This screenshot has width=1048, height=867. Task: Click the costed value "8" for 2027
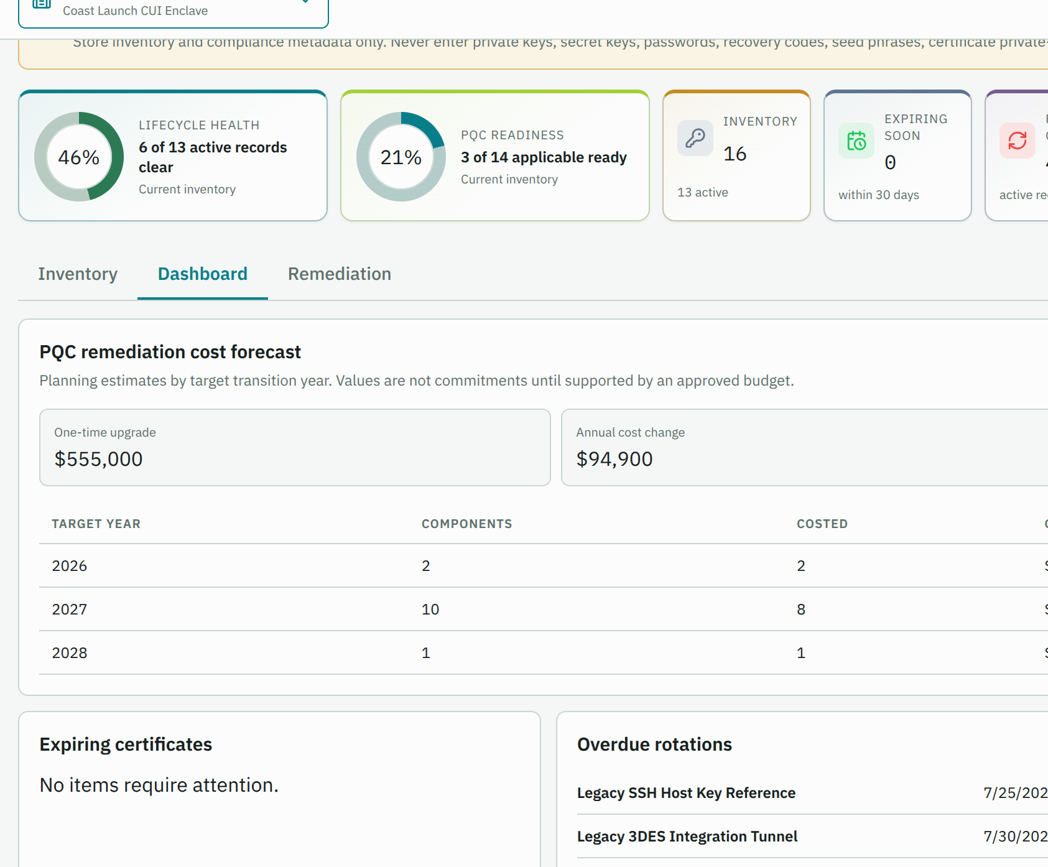pyautogui.click(x=801, y=609)
